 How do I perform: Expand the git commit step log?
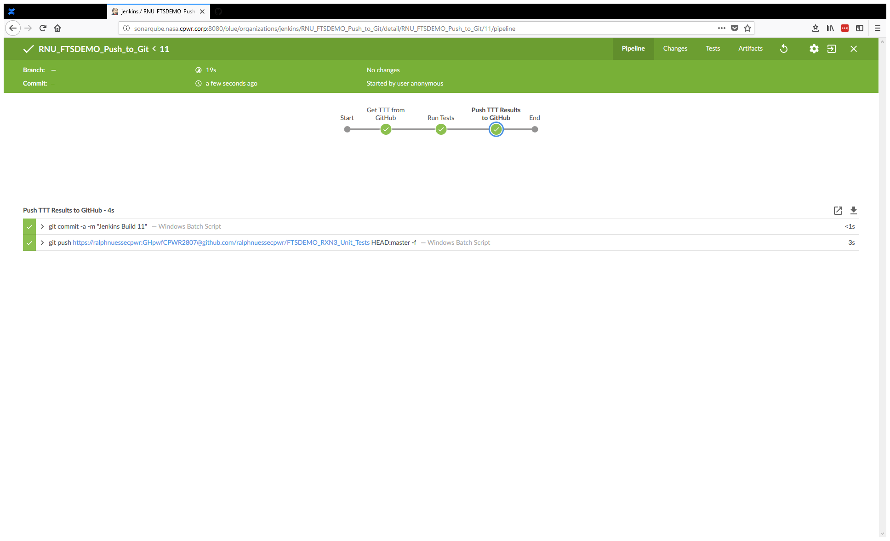[x=42, y=226]
